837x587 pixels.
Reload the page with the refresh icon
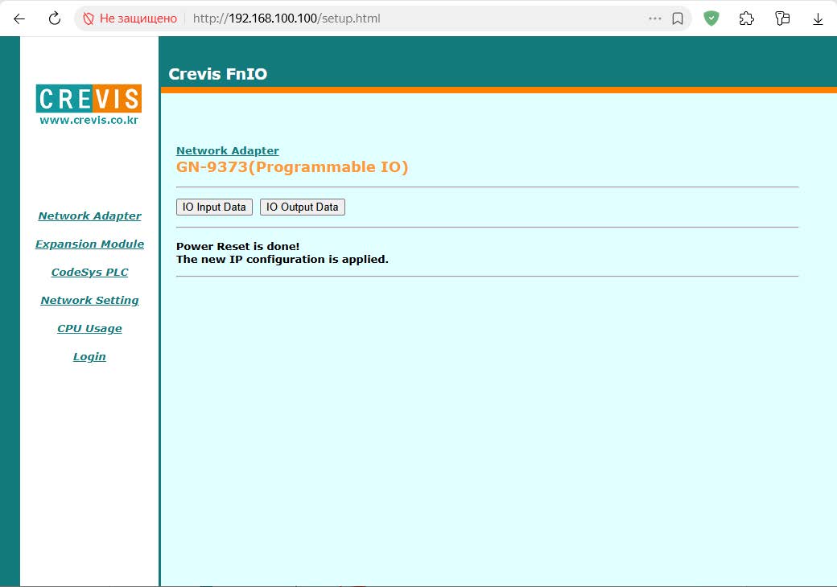(55, 18)
